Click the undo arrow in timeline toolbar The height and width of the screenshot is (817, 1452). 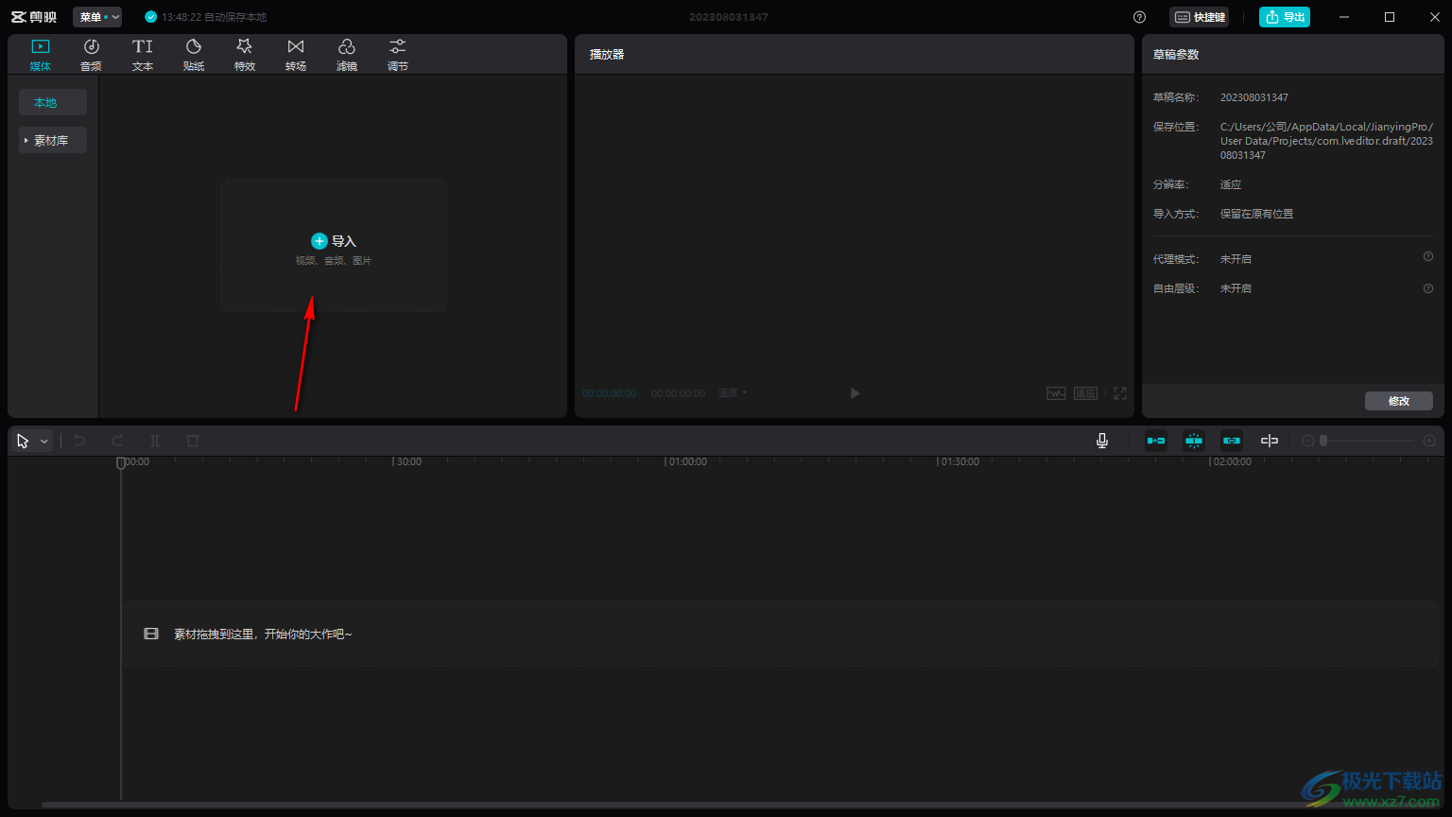click(x=79, y=441)
